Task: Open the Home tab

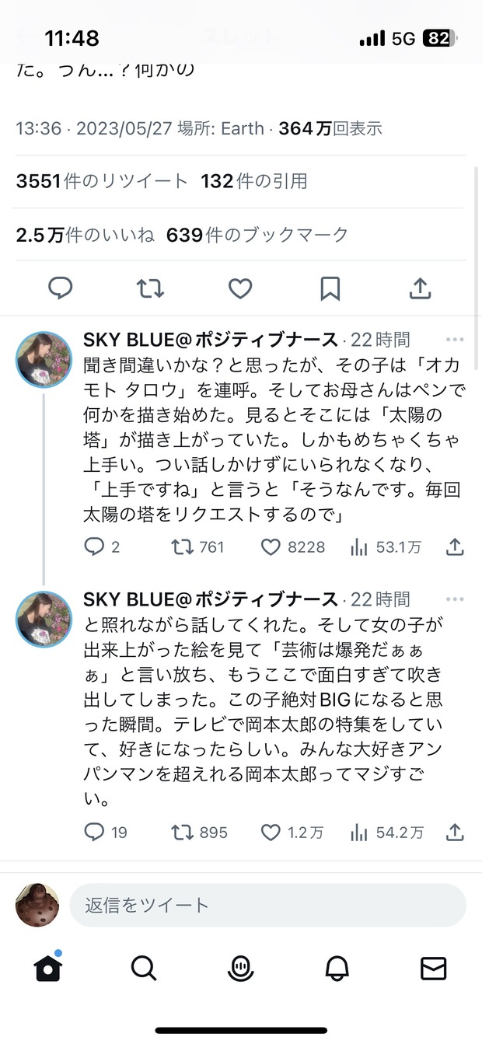Action: pos(48,968)
